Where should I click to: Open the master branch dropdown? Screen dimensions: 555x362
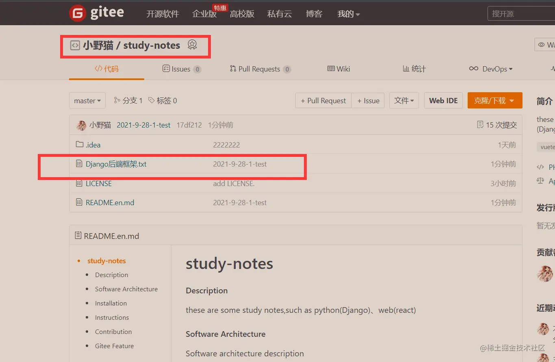click(87, 100)
